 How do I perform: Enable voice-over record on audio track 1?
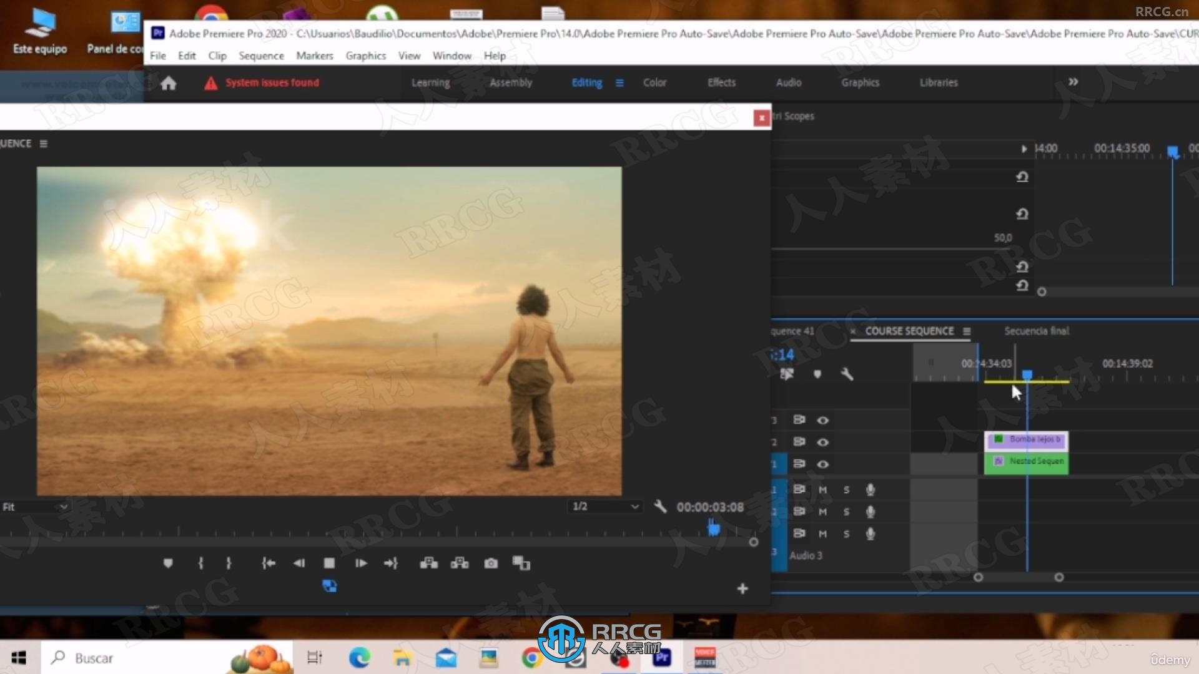tap(870, 490)
